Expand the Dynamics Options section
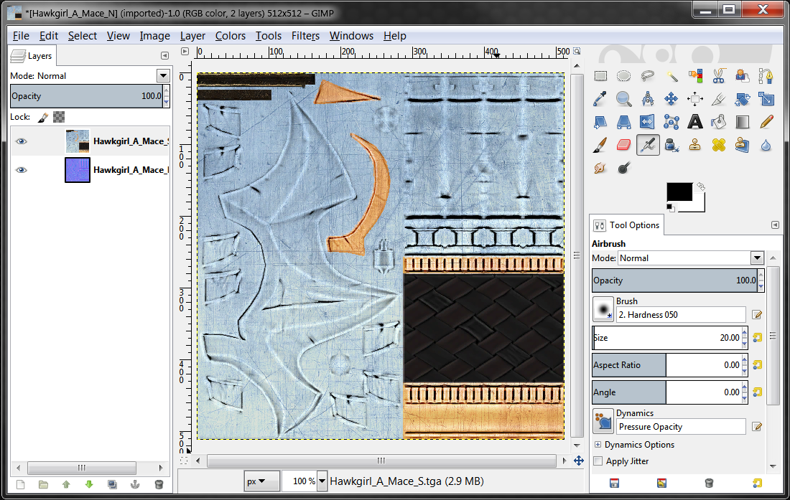790x500 pixels. [x=598, y=445]
